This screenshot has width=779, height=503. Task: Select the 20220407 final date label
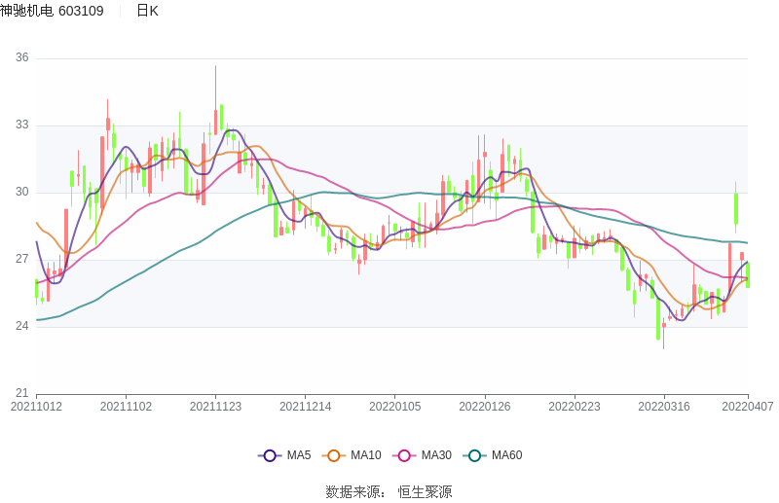(x=748, y=407)
